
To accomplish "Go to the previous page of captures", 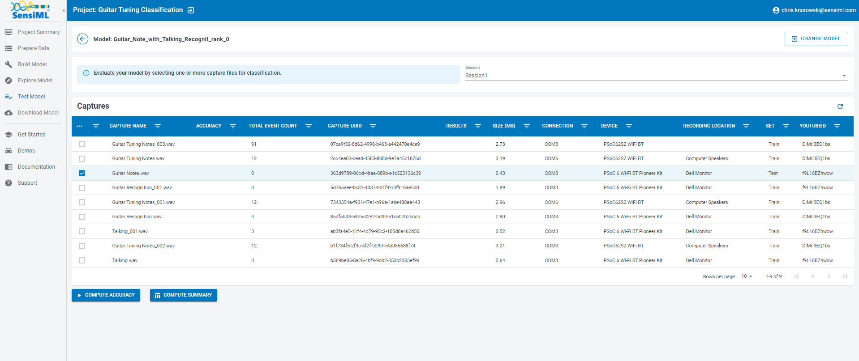I will coord(813,276).
